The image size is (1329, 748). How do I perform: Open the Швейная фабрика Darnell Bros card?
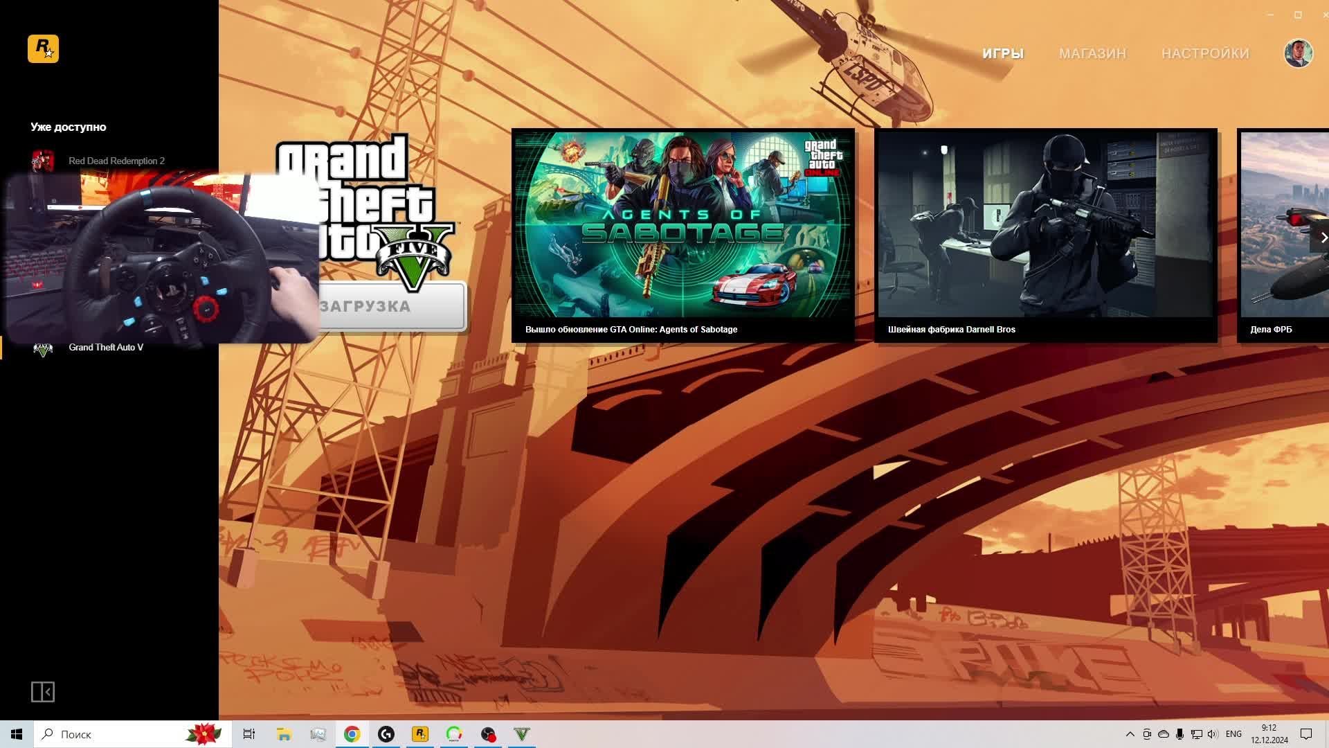[x=1045, y=234]
